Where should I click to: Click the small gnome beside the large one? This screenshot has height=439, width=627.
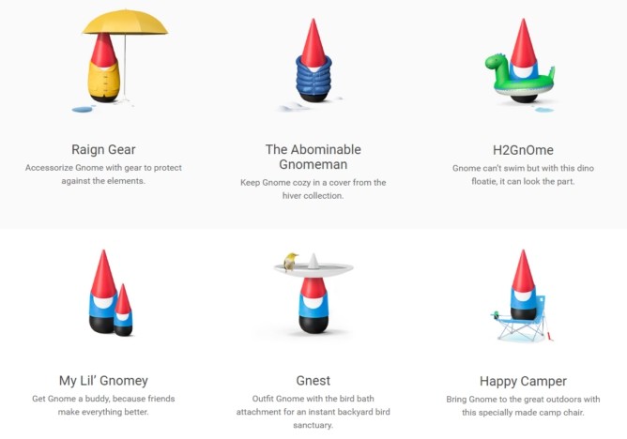[x=123, y=310]
